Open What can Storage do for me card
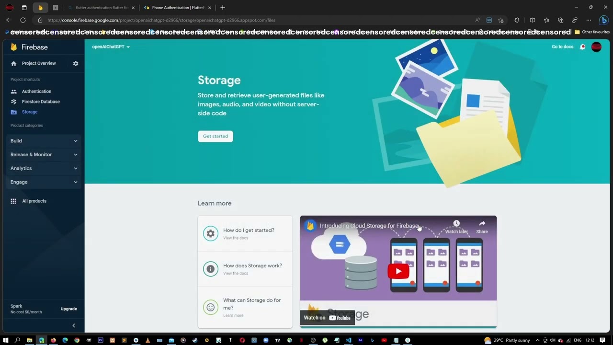 pos(245,307)
